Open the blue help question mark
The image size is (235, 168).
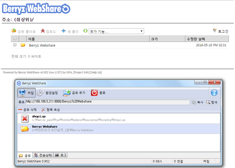point(214,92)
